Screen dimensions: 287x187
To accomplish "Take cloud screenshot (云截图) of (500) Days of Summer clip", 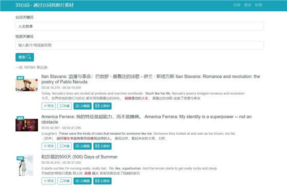I will point(83,181).
